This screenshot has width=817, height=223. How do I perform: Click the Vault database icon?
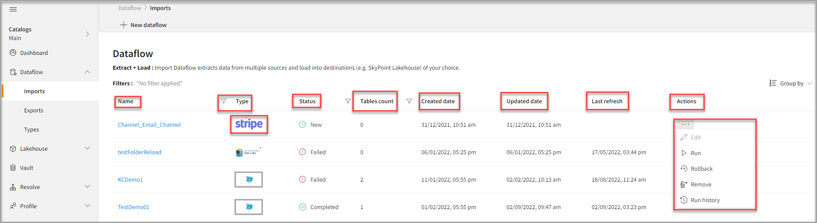13,168
